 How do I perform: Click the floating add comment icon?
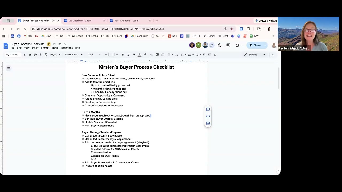[208, 109]
